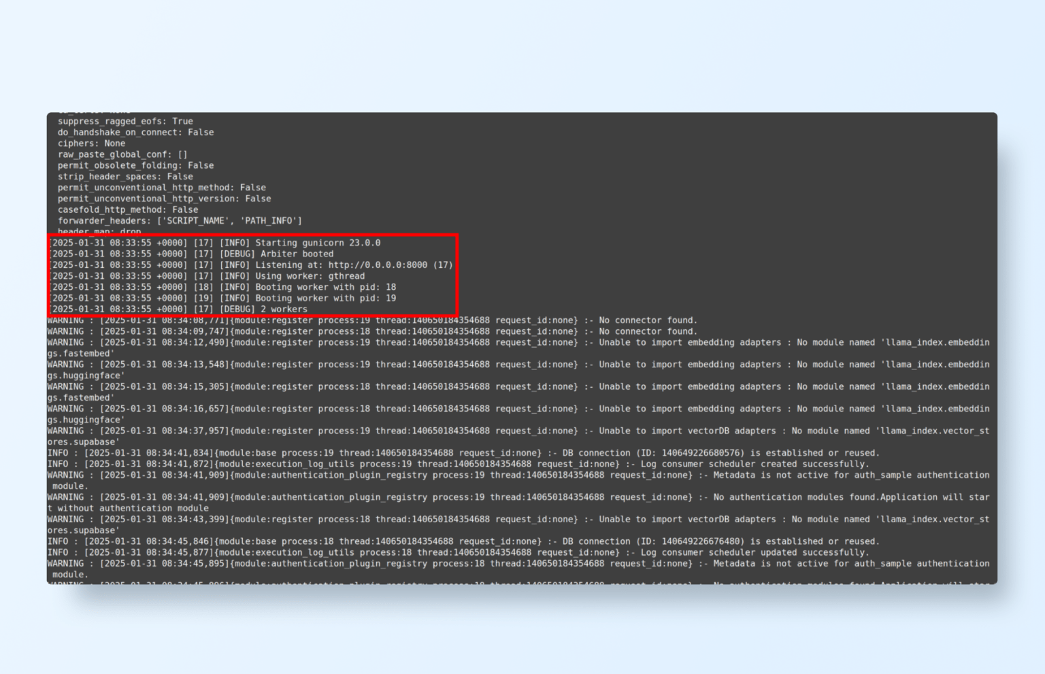The height and width of the screenshot is (674, 1045).
Task: Click inside the red highlighted log region
Action: coord(252,275)
